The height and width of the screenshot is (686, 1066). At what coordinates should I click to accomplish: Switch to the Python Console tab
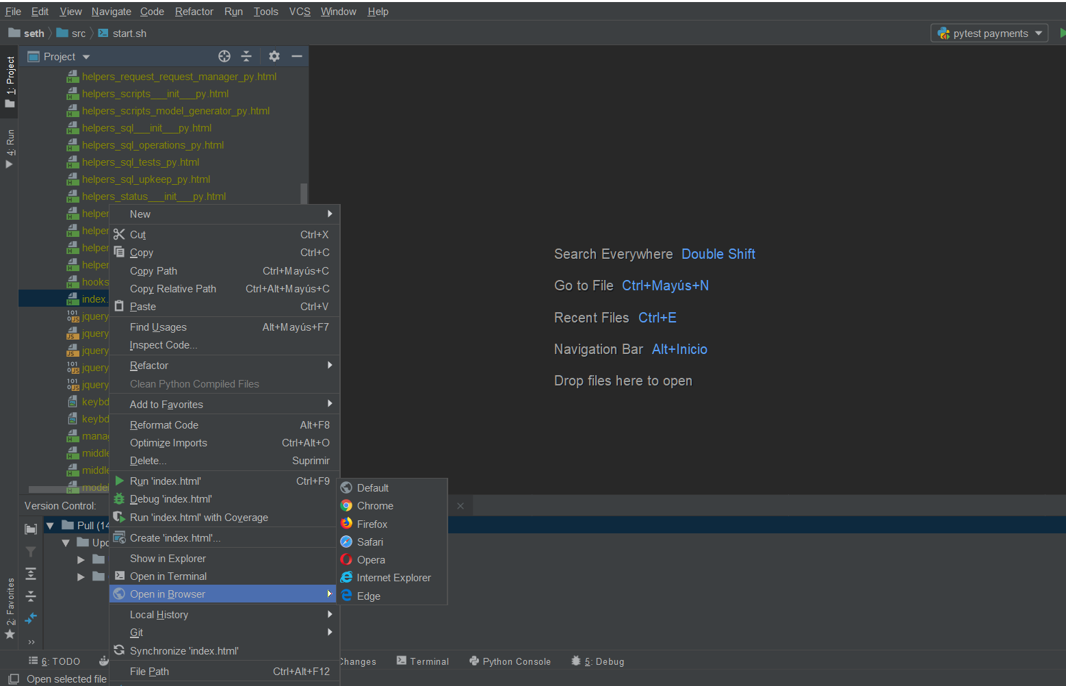[x=510, y=661]
